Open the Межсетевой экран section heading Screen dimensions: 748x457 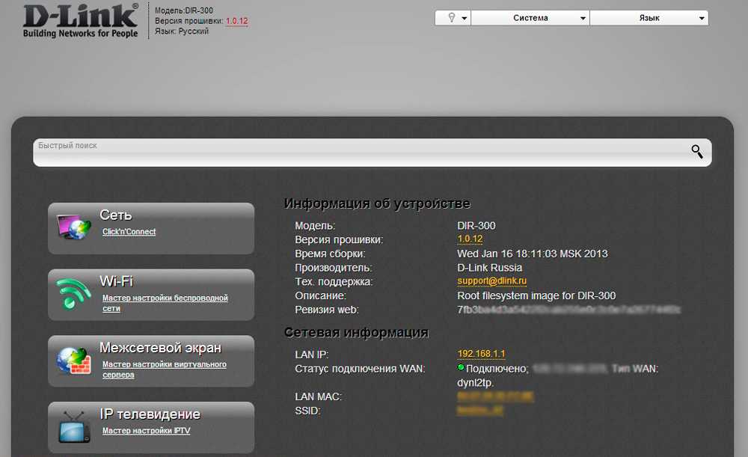160,348
